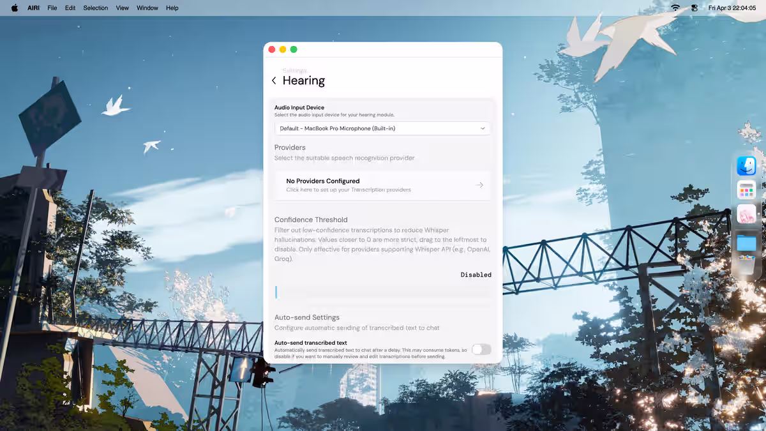Click the Confidence Threshold slider track
Viewport: 766px width, 431px height.
pyautogui.click(x=382, y=292)
